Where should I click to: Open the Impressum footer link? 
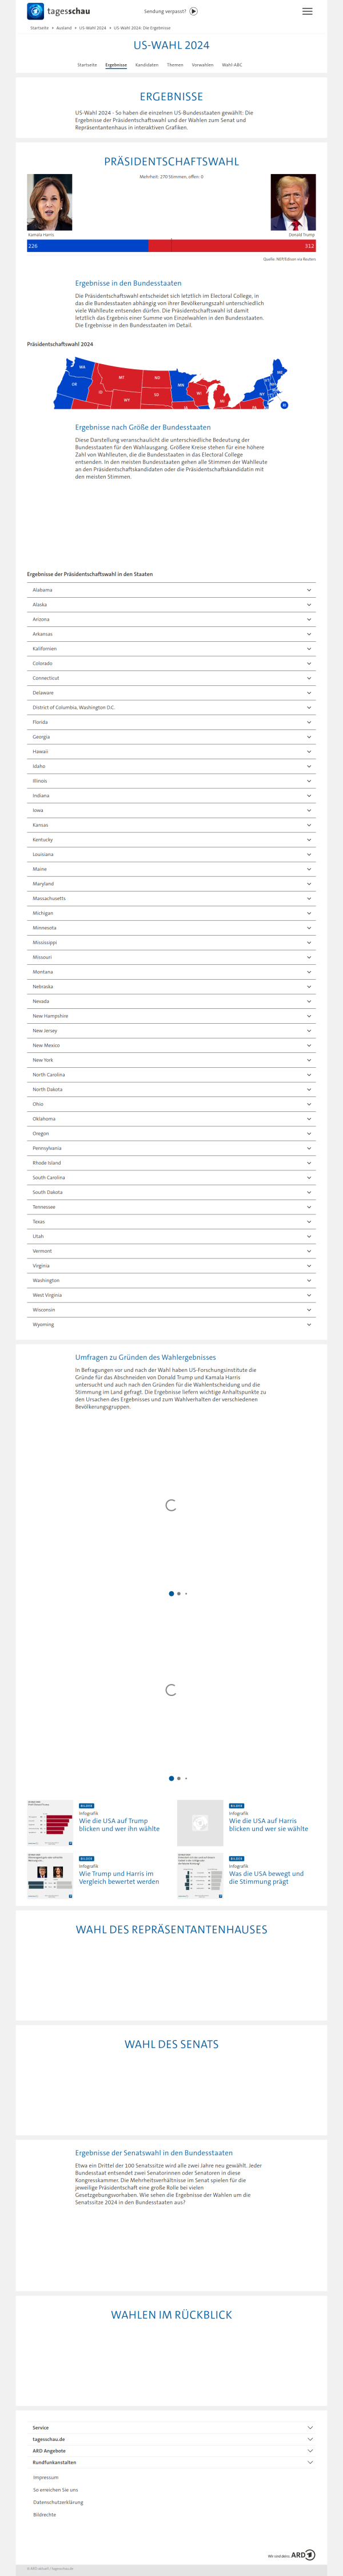click(46, 2477)
